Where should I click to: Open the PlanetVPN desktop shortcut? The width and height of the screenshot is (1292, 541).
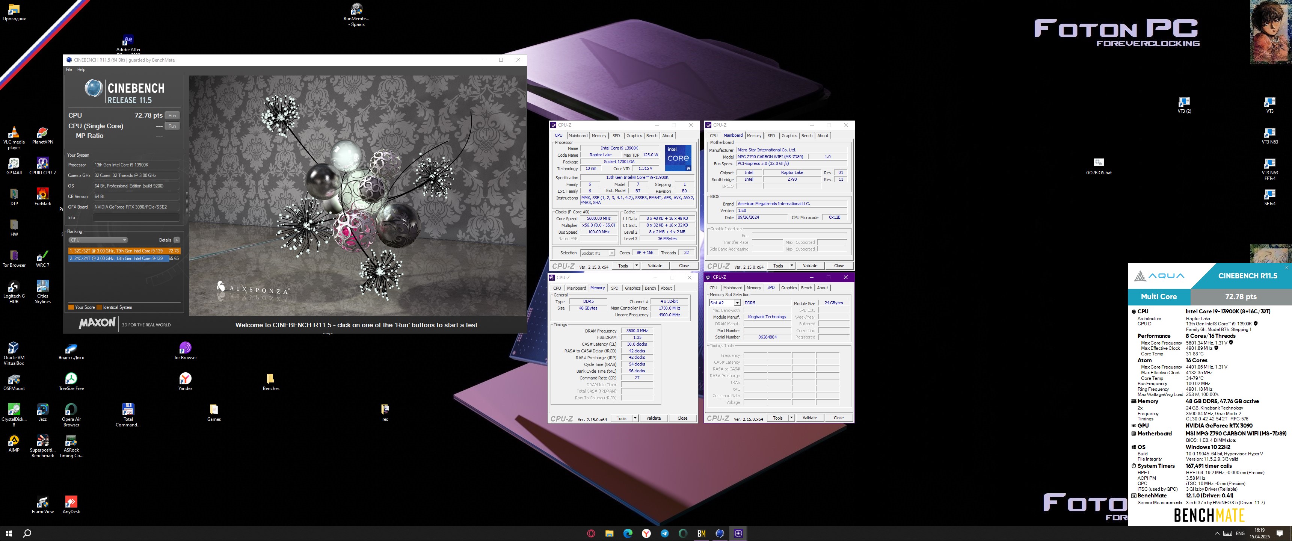(43, 136)
